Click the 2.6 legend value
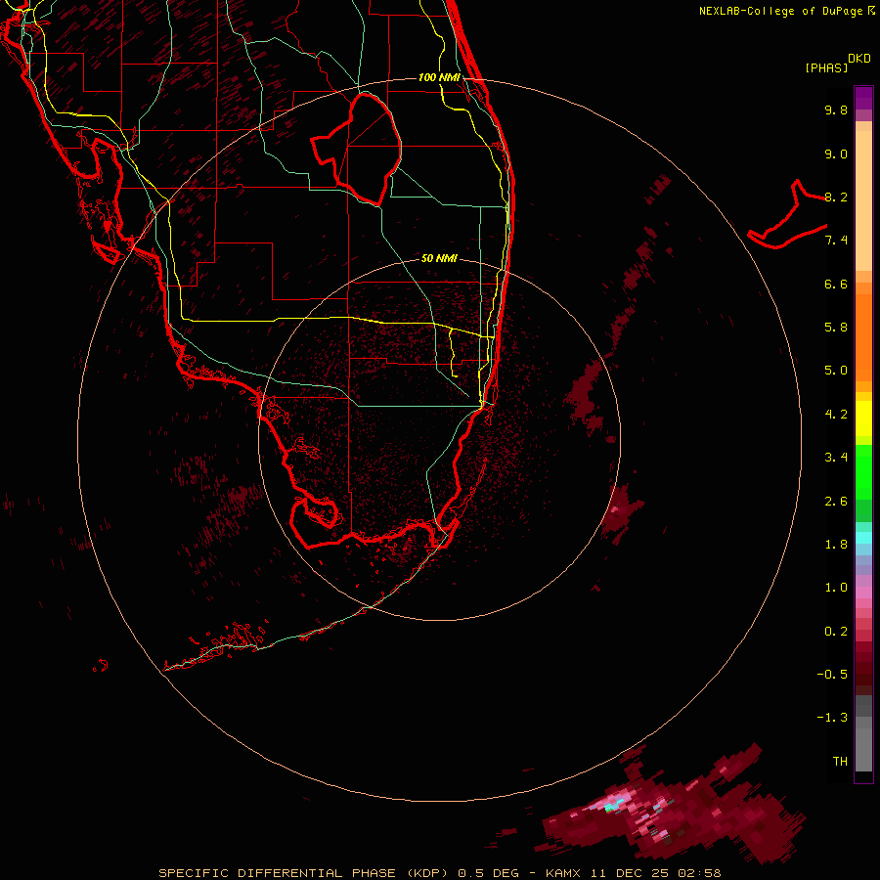This screenshot has height=880, width=880. [x=836, y=502]
